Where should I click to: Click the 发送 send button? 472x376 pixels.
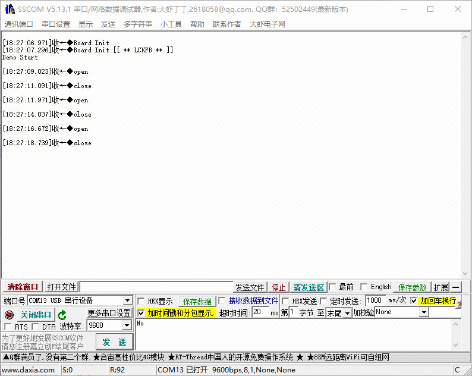pyautogui.click(x=114, y=342)
